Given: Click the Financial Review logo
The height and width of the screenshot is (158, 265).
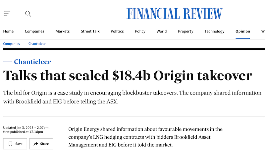Looking at the screenshot, I should [x=174, y=14].
